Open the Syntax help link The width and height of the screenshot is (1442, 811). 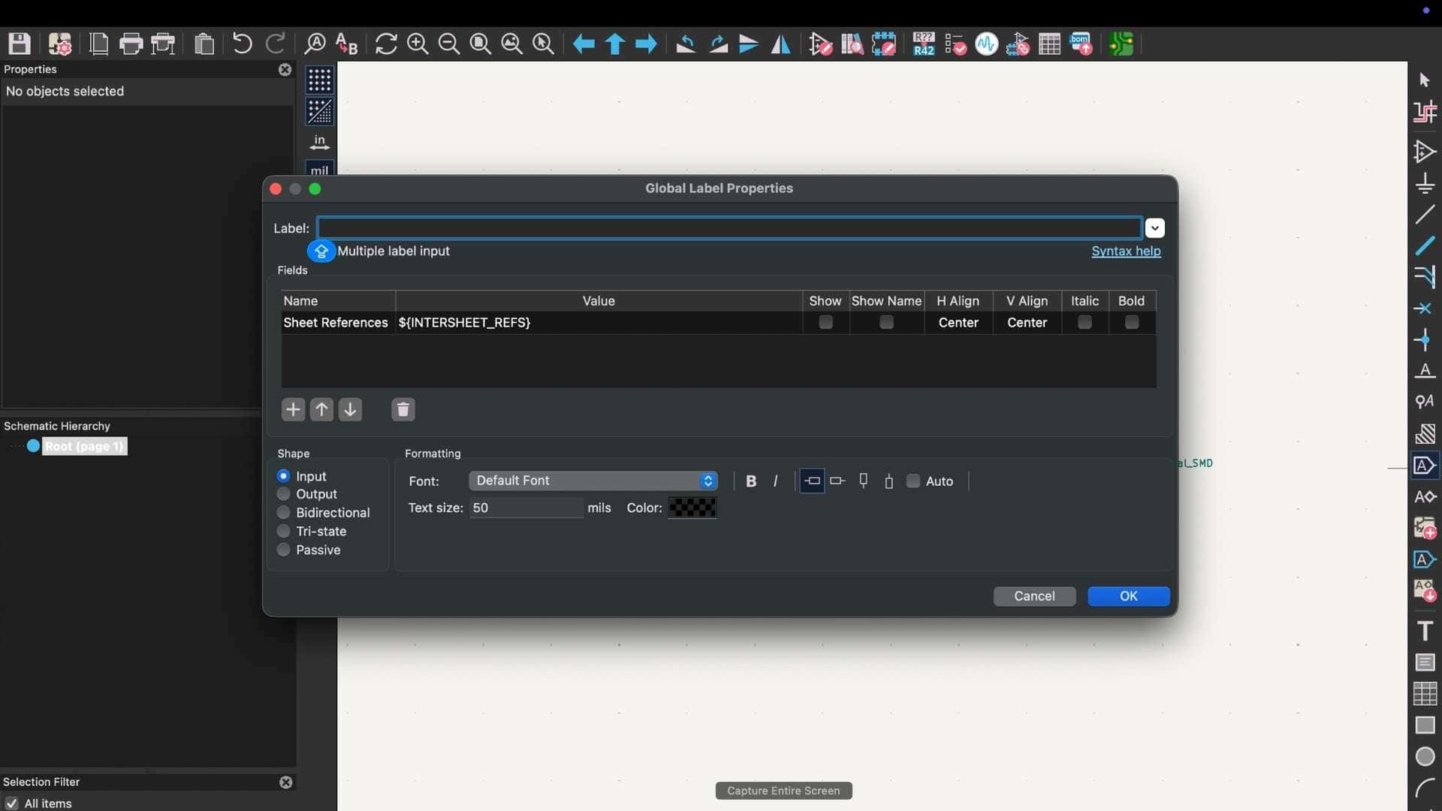[1125, 252]
